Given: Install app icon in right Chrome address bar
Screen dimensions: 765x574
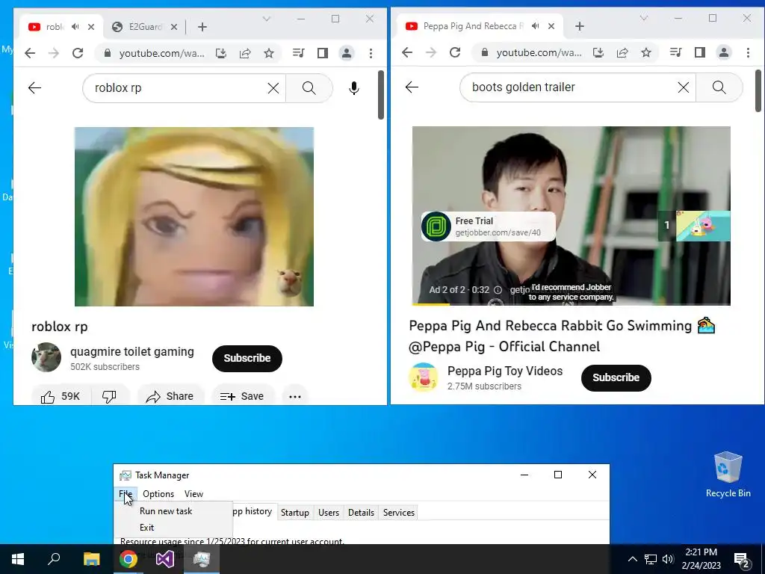Looking at the screenshot, I should (598, 52).
